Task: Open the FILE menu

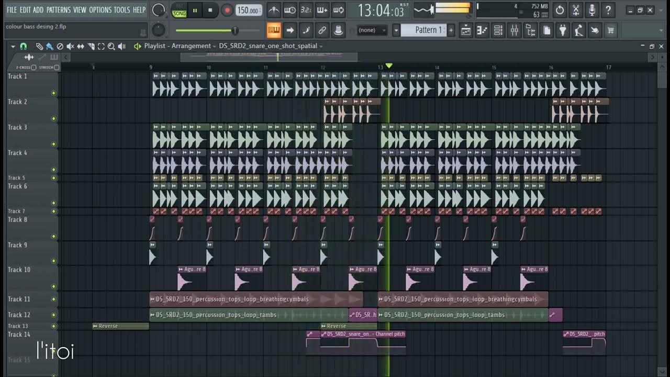Action: point(12,10)
